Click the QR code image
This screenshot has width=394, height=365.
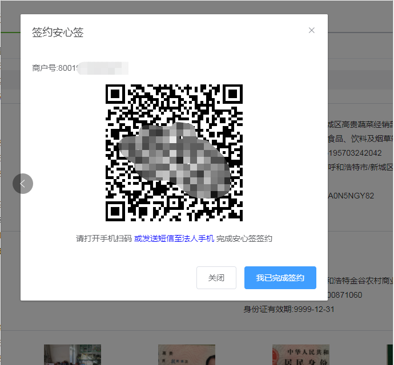coord(174,153)
